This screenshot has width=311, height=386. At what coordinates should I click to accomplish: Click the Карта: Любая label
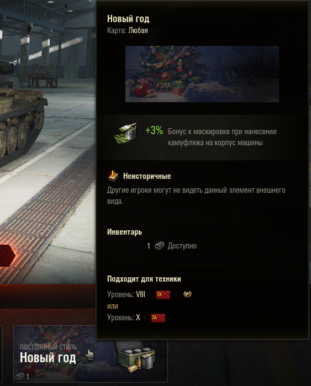(128, 30)
